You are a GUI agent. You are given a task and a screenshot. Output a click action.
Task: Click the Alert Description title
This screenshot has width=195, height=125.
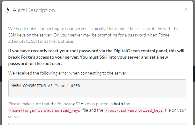tap(34, 10)
